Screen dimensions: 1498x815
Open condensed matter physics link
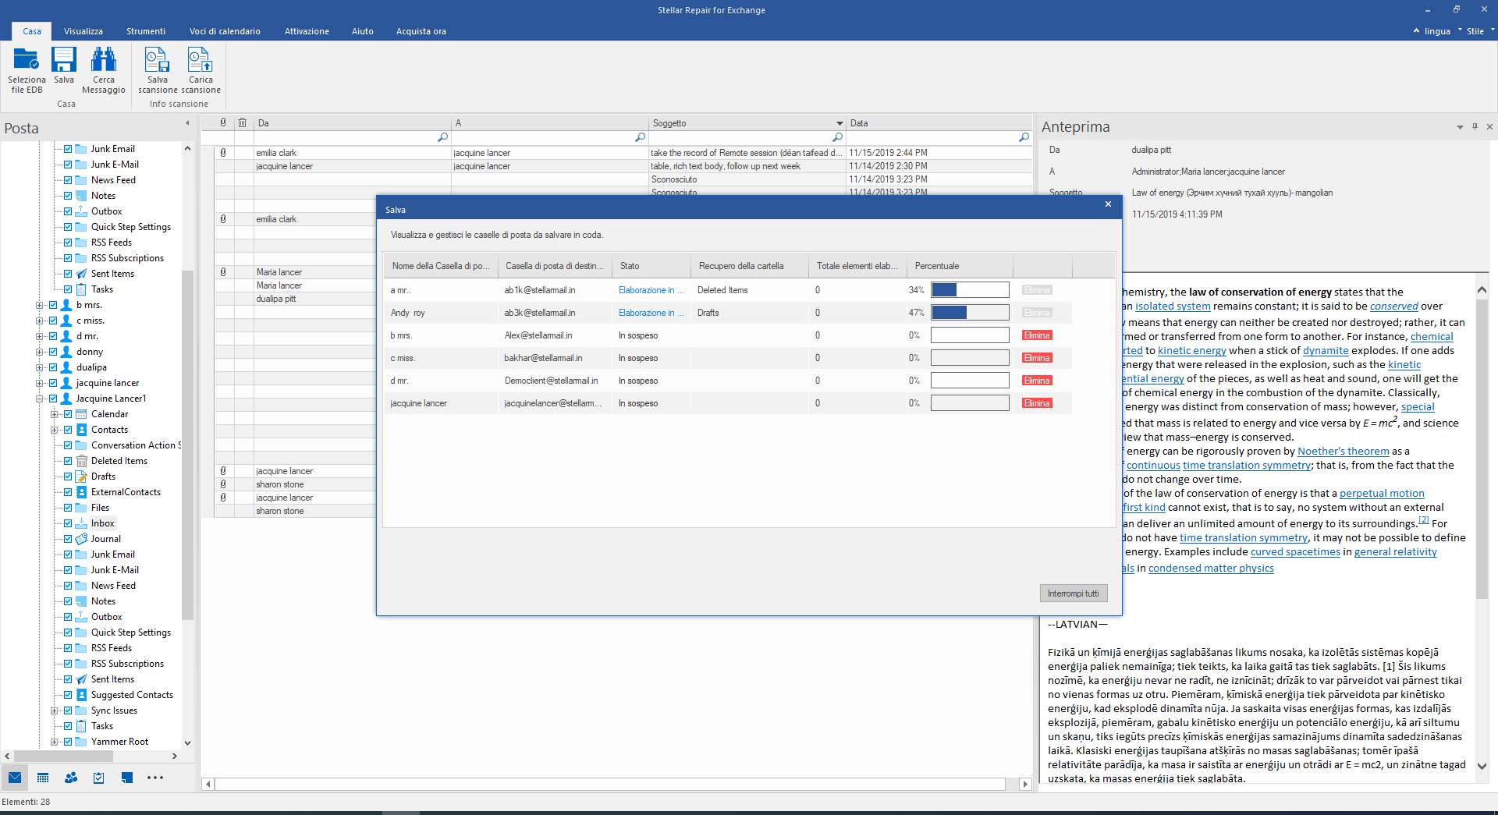pos(1211,569)
